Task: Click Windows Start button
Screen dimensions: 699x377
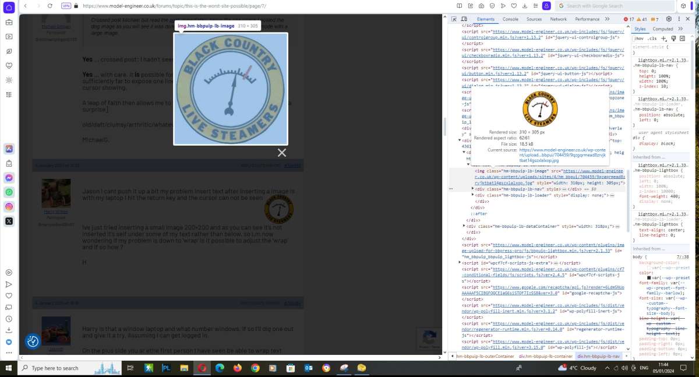Action: click(x=9, y=368)
